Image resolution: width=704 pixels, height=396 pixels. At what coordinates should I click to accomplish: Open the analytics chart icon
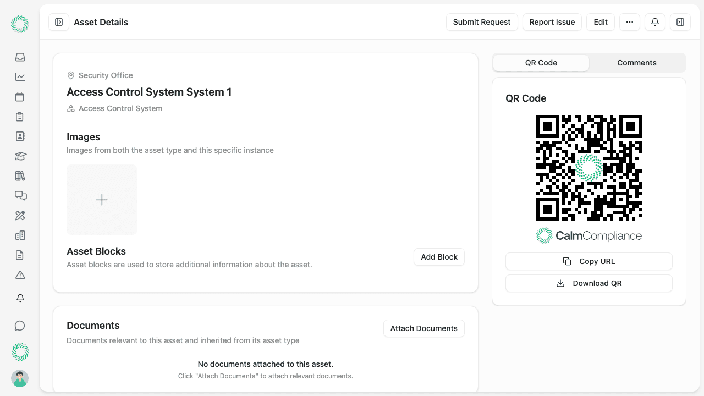coord(20,76)
